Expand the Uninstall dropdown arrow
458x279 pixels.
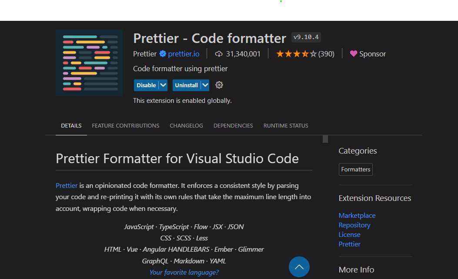[x=205, y=85]
